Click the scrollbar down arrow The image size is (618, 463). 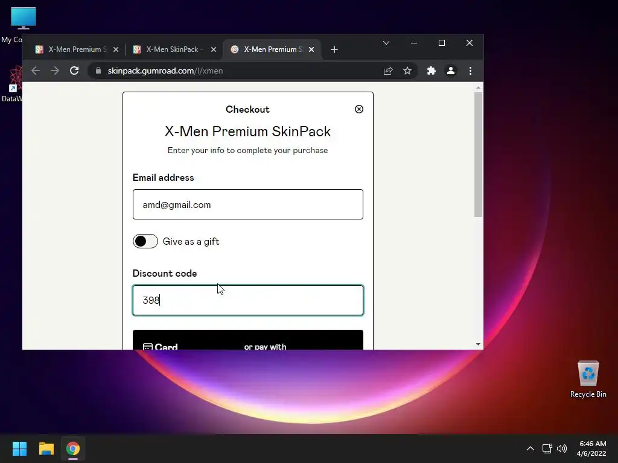(478, 344)
